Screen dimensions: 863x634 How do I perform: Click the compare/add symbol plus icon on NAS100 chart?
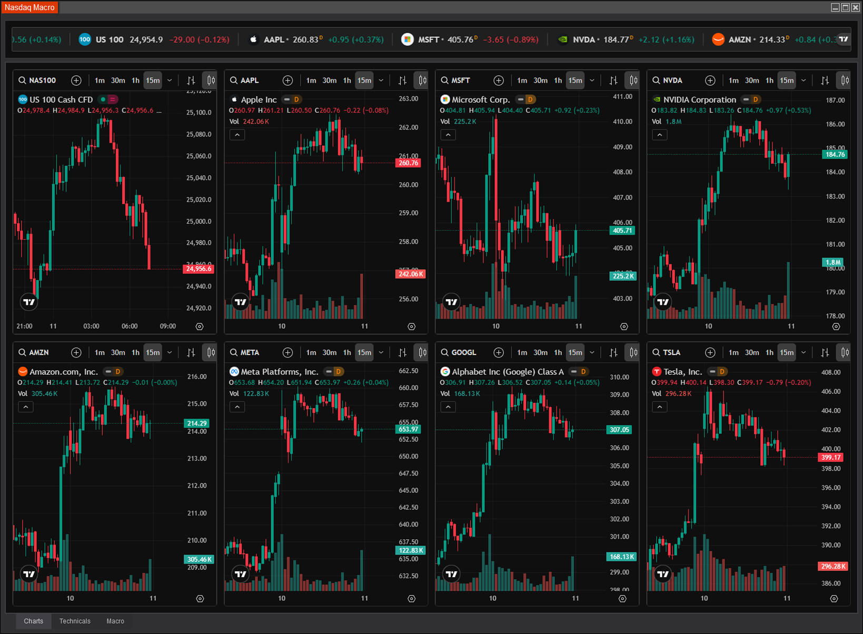pos(76,81)
